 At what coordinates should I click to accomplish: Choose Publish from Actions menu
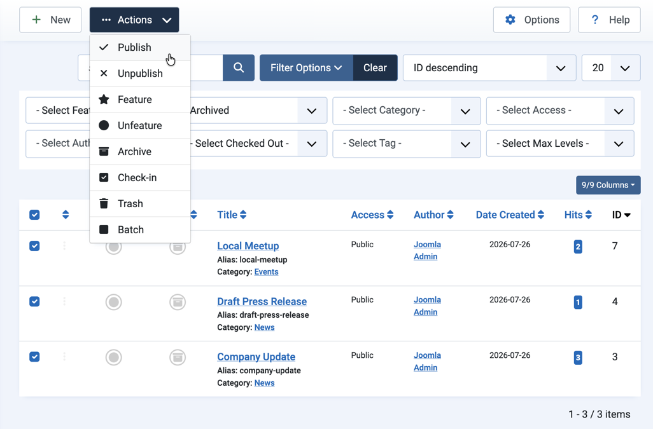[140, 48]
